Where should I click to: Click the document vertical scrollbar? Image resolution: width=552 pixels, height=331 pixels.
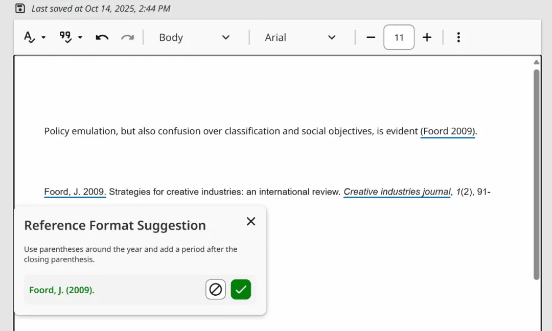[x=536, y=174]
